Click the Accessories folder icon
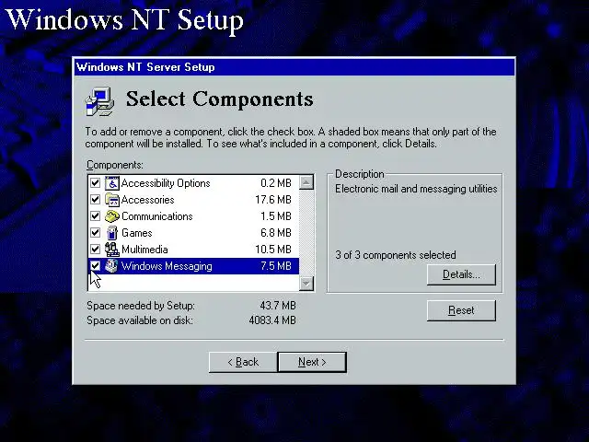 pos(112,200)
